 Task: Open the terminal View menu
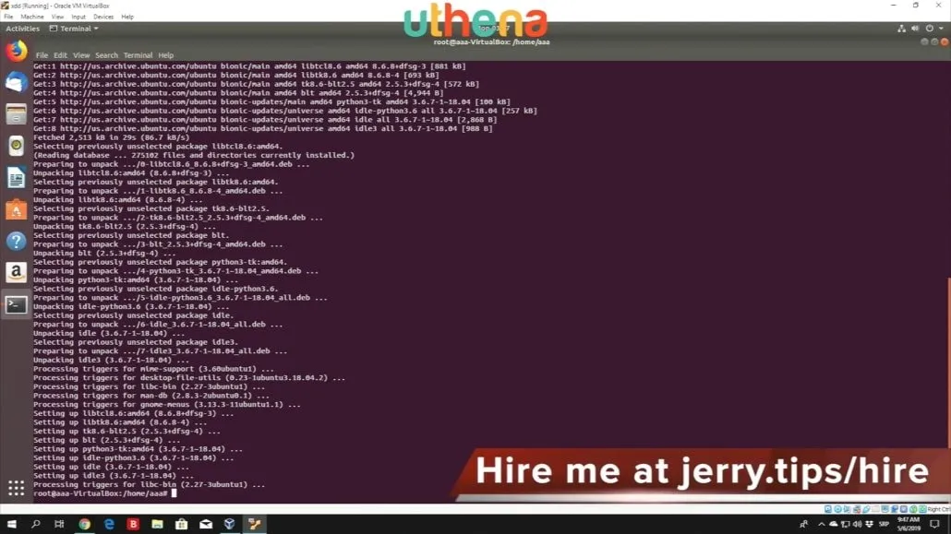pyautogui.click(x=80, y=55)
